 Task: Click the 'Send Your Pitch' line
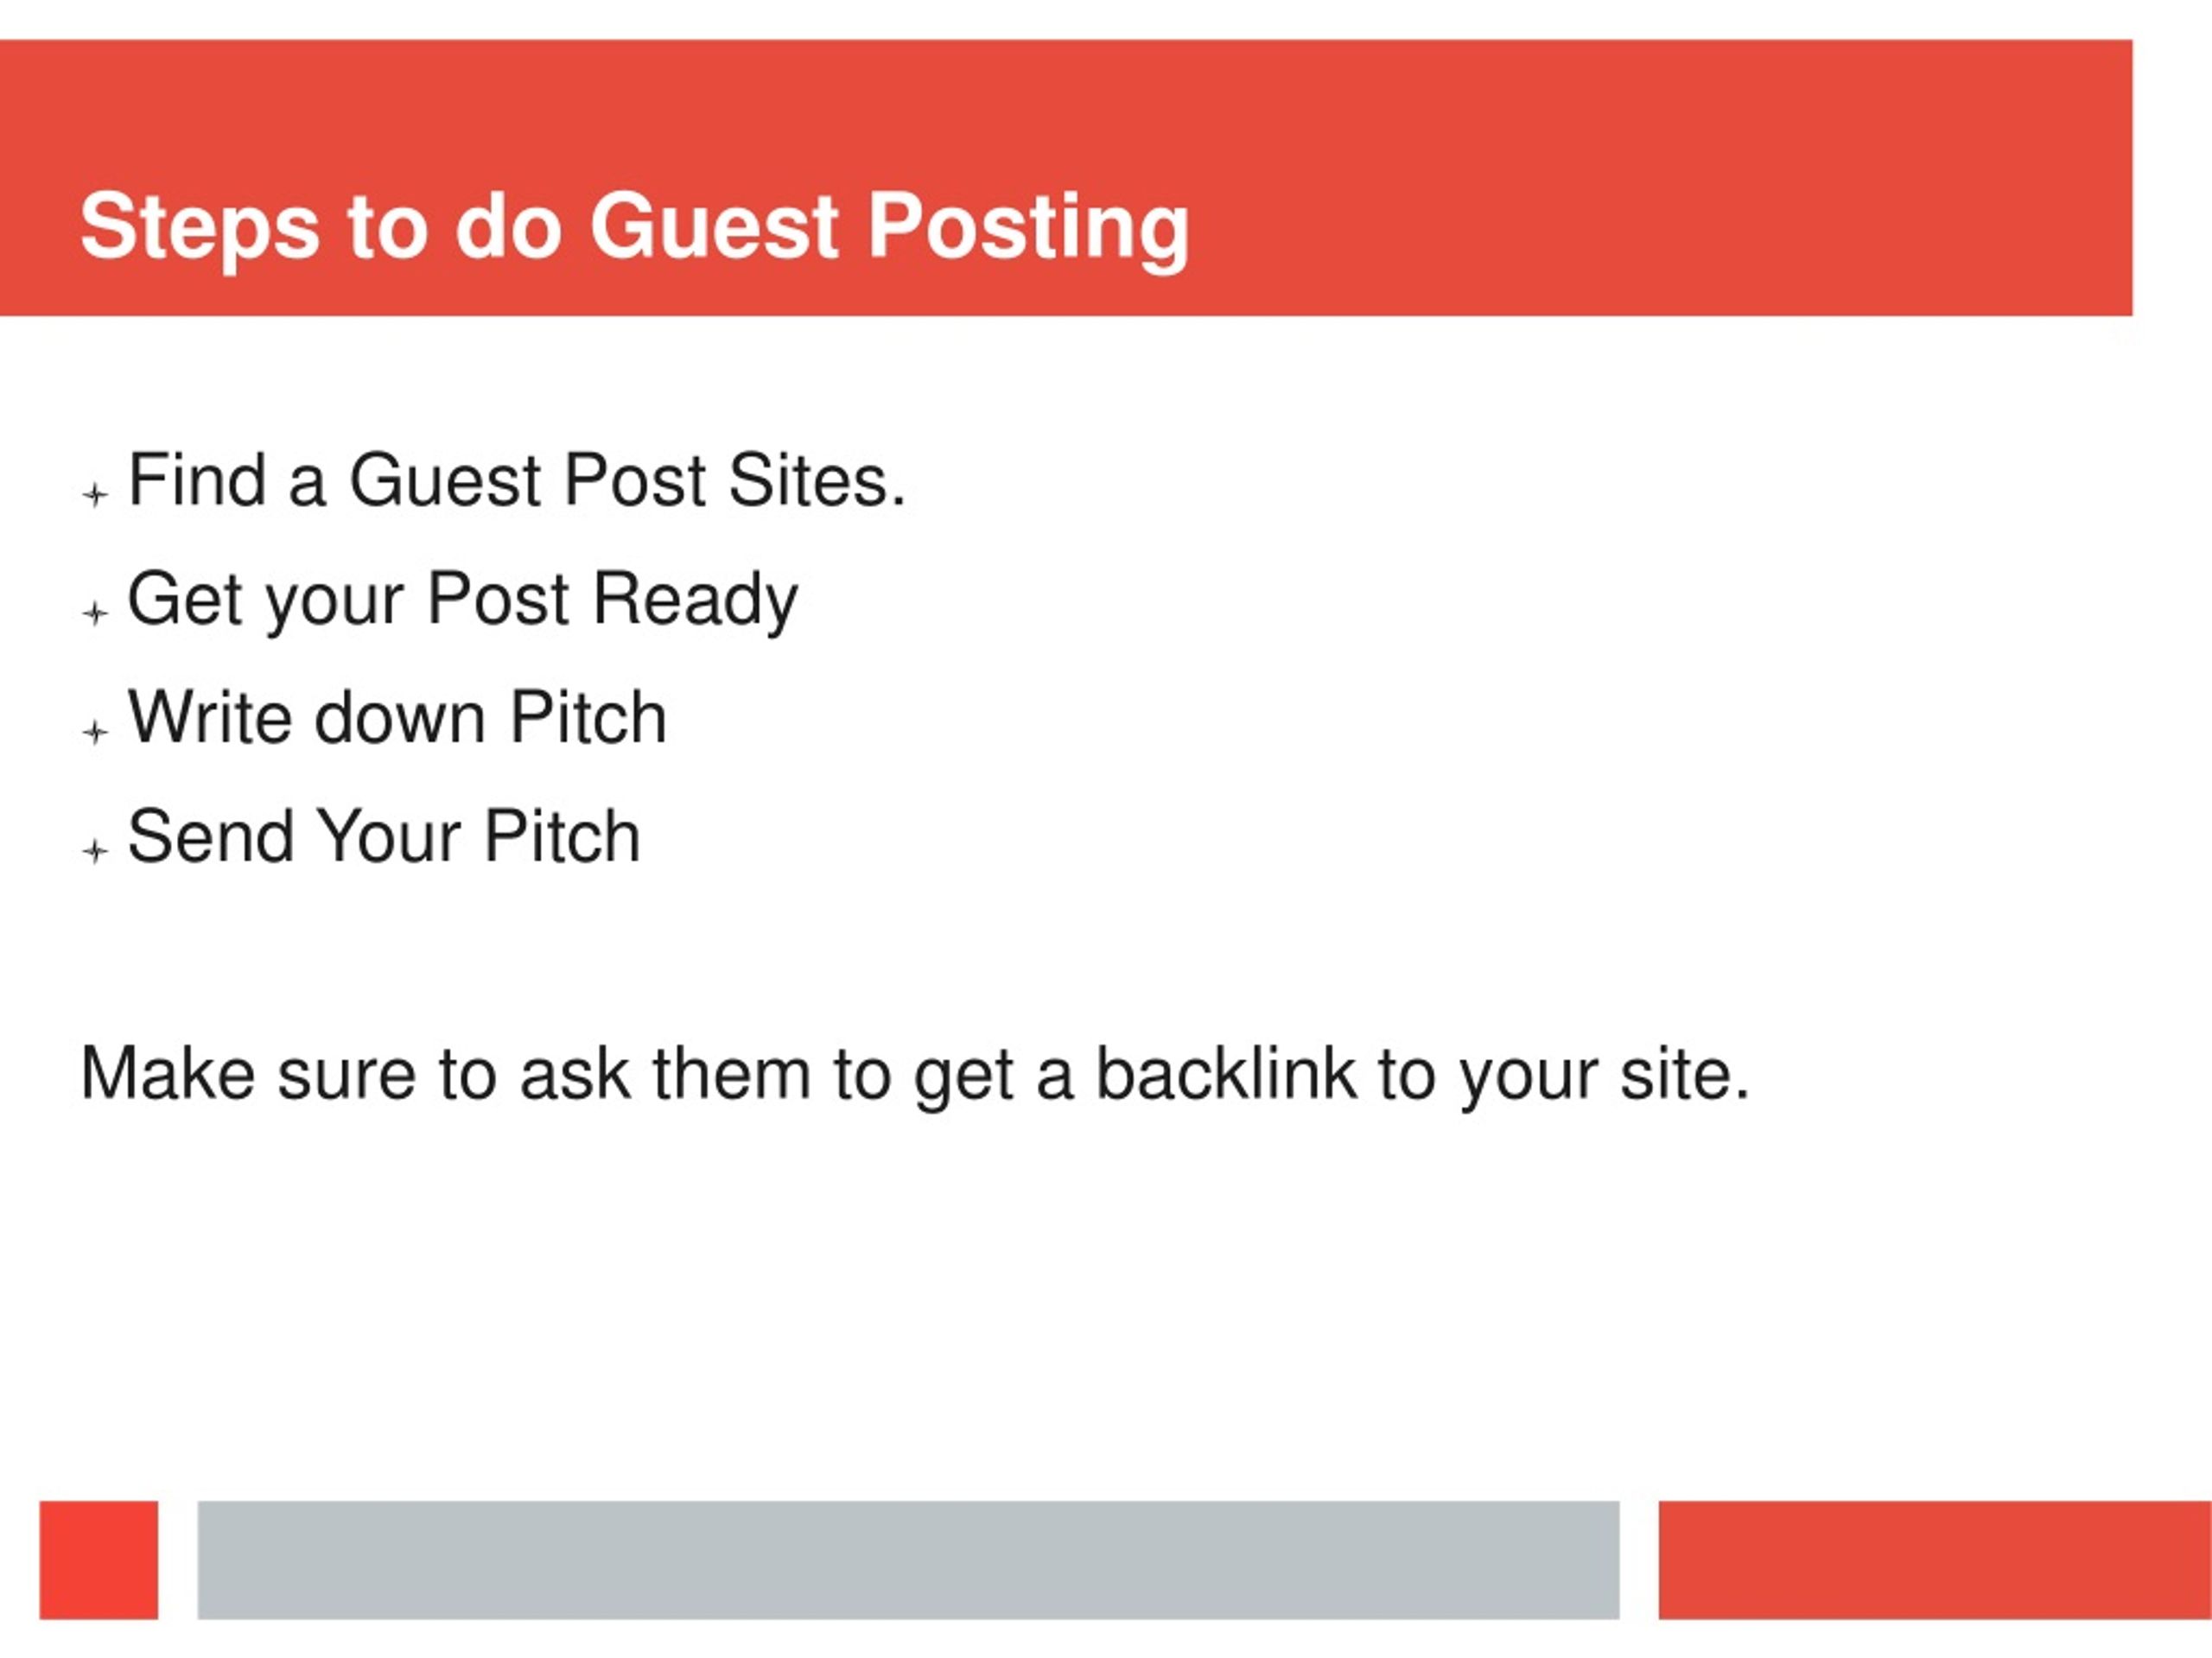[384, 836]
